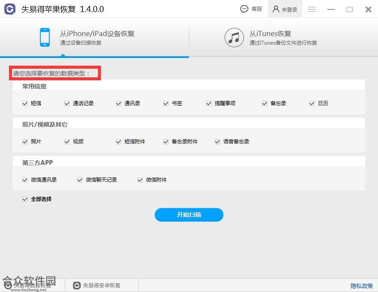This screenshot has width=378, height=292.
Task: Click the blue iPhone device icon
Action: tap(45, 37)
